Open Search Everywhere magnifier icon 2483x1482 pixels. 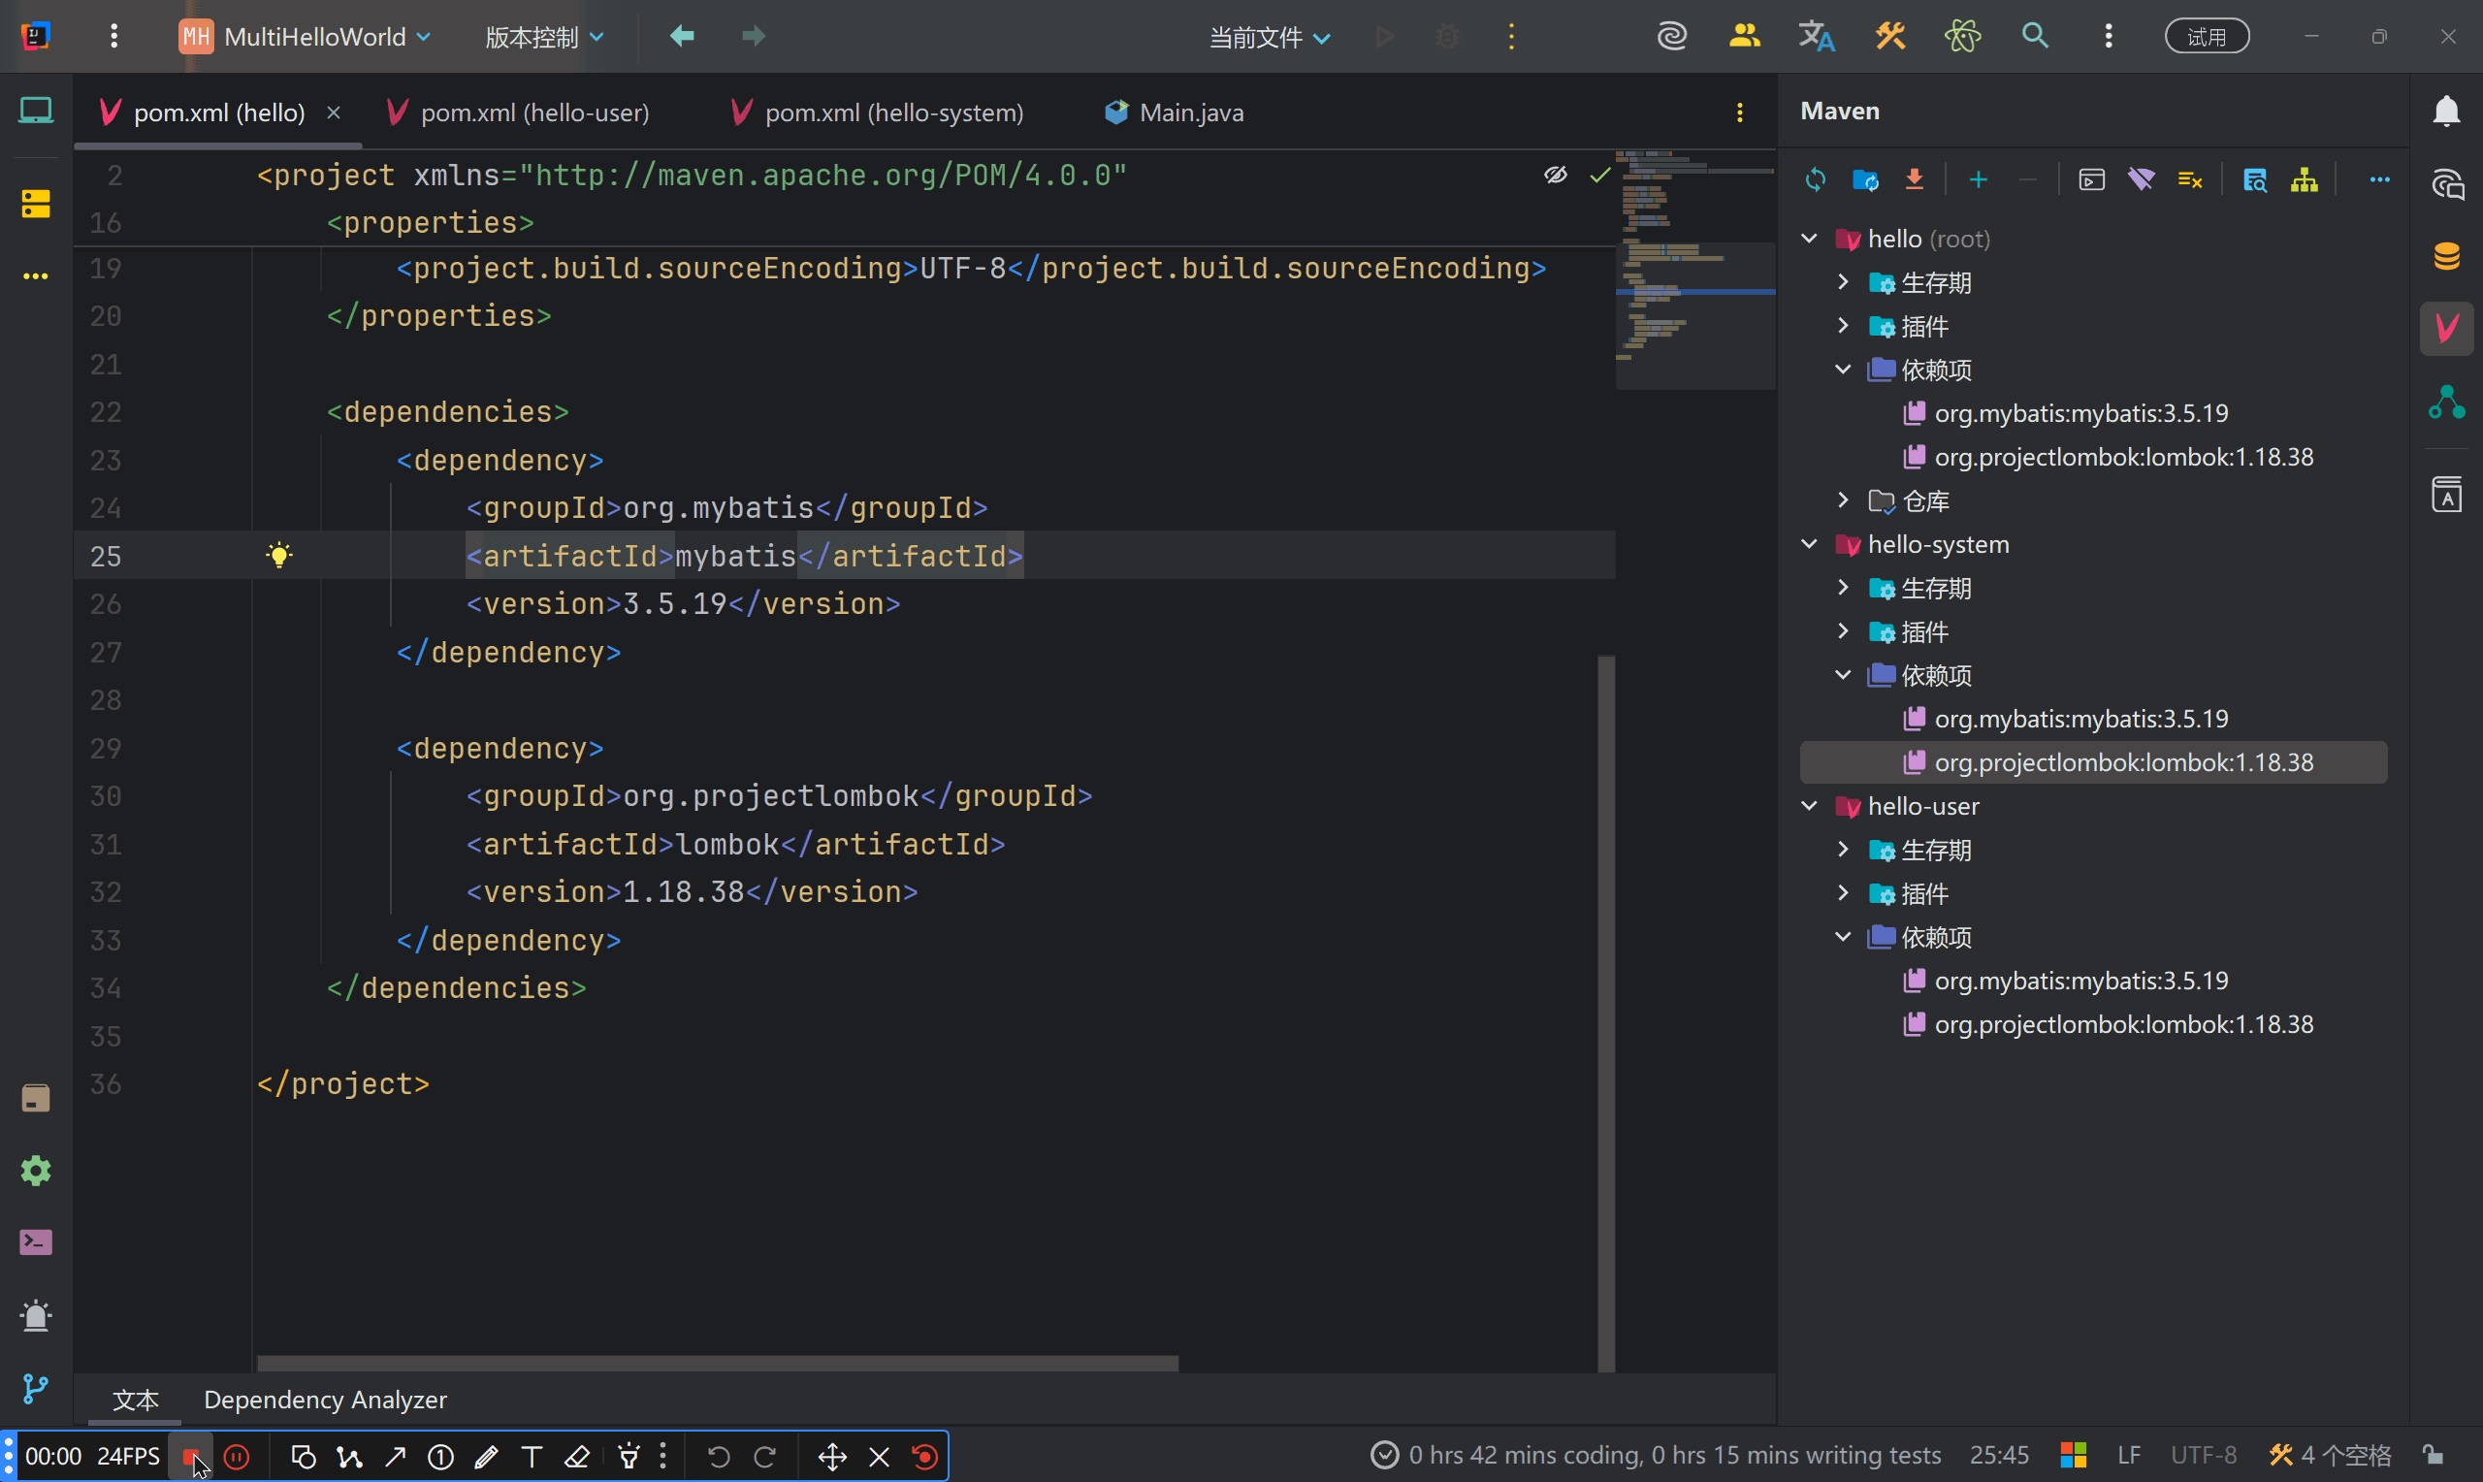(x=2035, y=37)
